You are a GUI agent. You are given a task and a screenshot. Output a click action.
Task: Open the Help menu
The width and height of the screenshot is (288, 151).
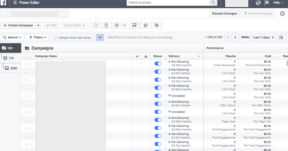276,3
